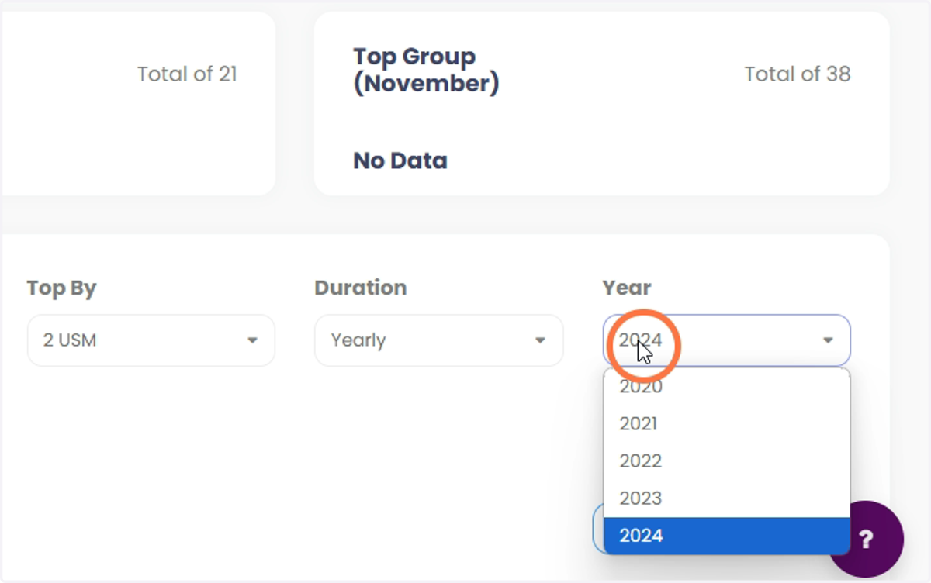This screenshot has width=931, height=583.
Task: Choose the highlighted 2024 option
Action: [x=727, y=535]
